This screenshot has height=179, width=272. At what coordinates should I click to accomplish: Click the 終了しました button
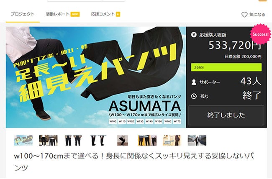[226, 115]
